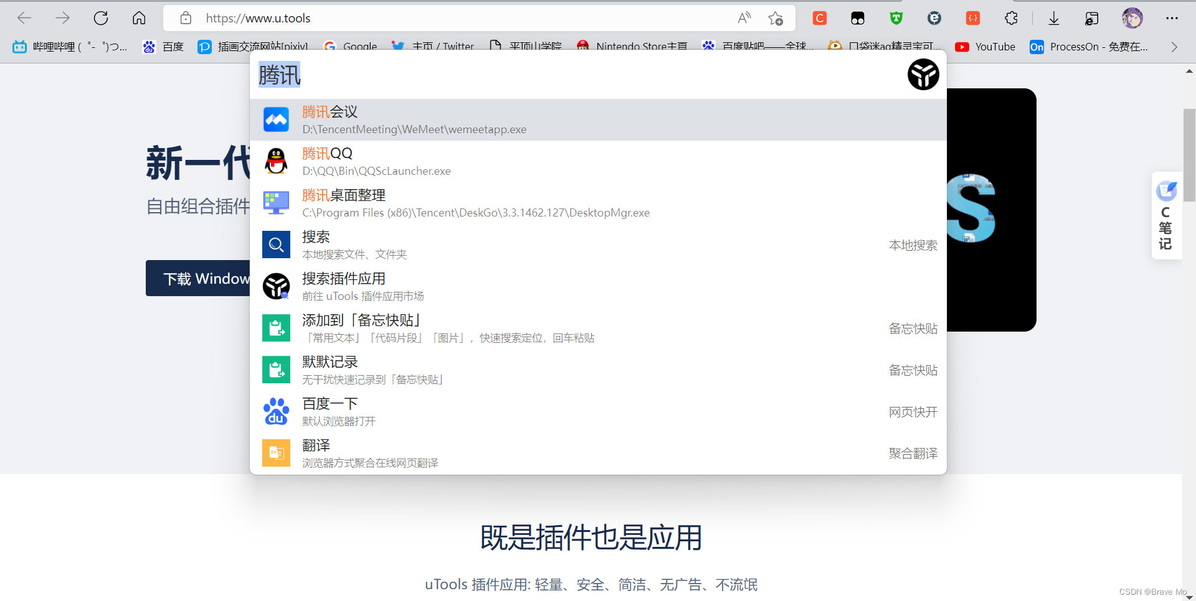Open the extensions puzzle icon
The height and width of the screenshot is (601, 1196).
tap(1011, 18)
